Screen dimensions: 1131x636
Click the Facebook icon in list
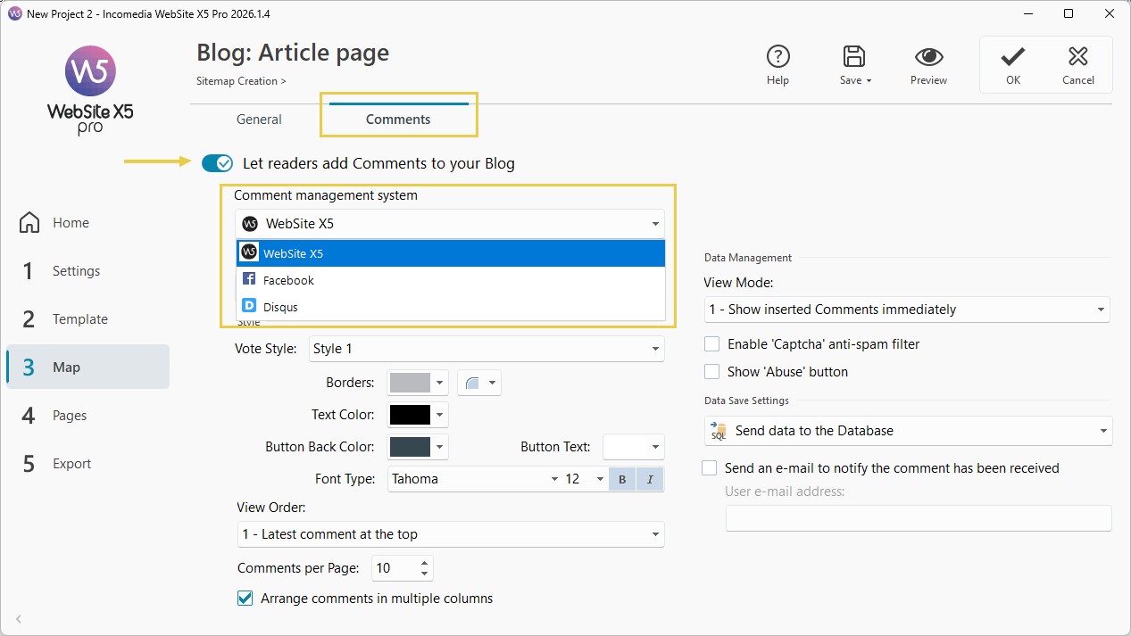coord(249,280)
